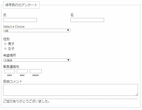Select the 男子 radio button
This screenshot has width=142, height=110.
5,44
